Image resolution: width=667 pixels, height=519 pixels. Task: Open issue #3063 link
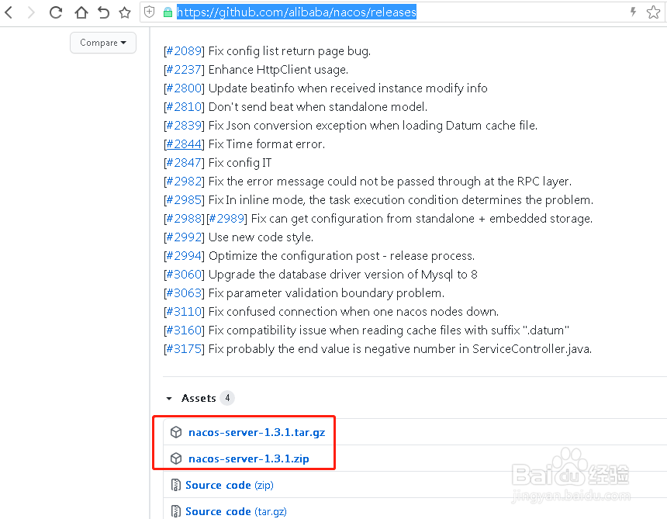pyautogui.click(x=184, y=293)
